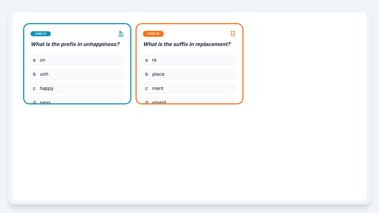
Task: Click the beaker icon on Card 06
Action: coord(233,33)
